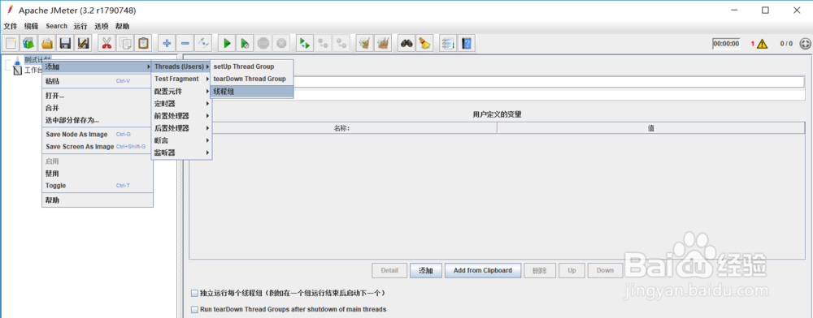
Task: Click the 值 column header
Action: tap(650, 128)
